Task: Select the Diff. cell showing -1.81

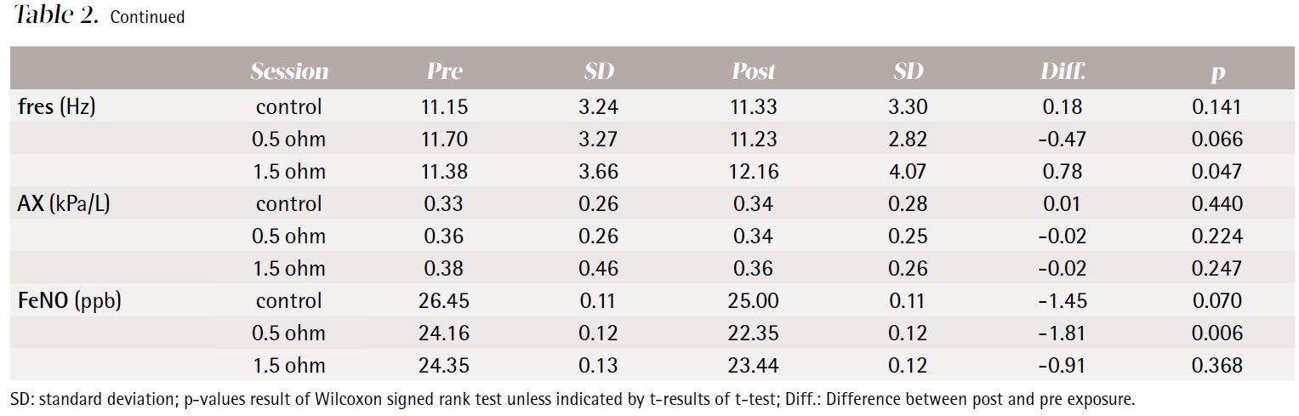Action: click(1063, 333)
